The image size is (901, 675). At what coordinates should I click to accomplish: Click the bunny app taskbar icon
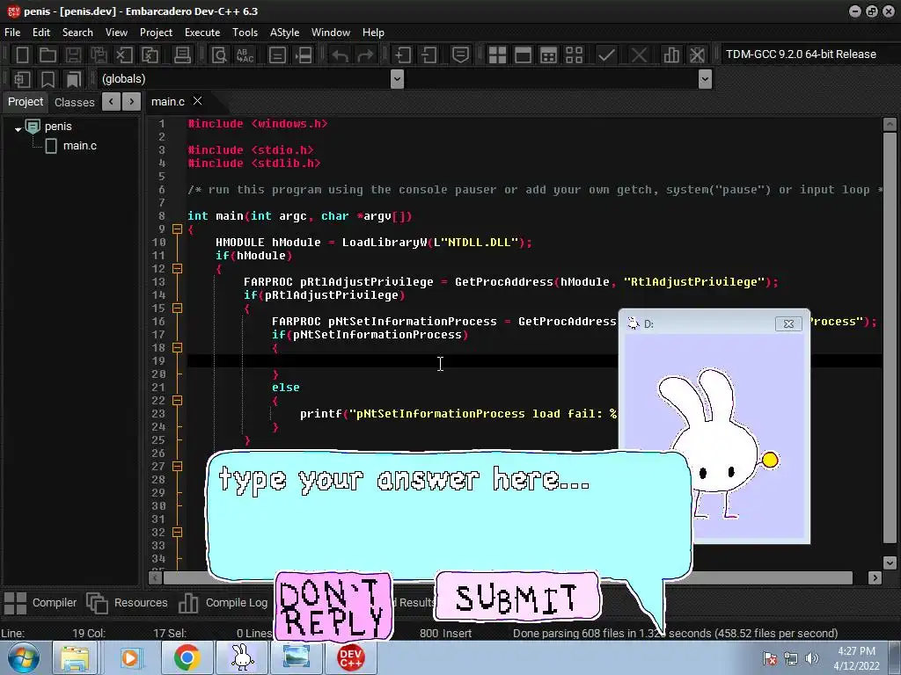coord(242,657)
